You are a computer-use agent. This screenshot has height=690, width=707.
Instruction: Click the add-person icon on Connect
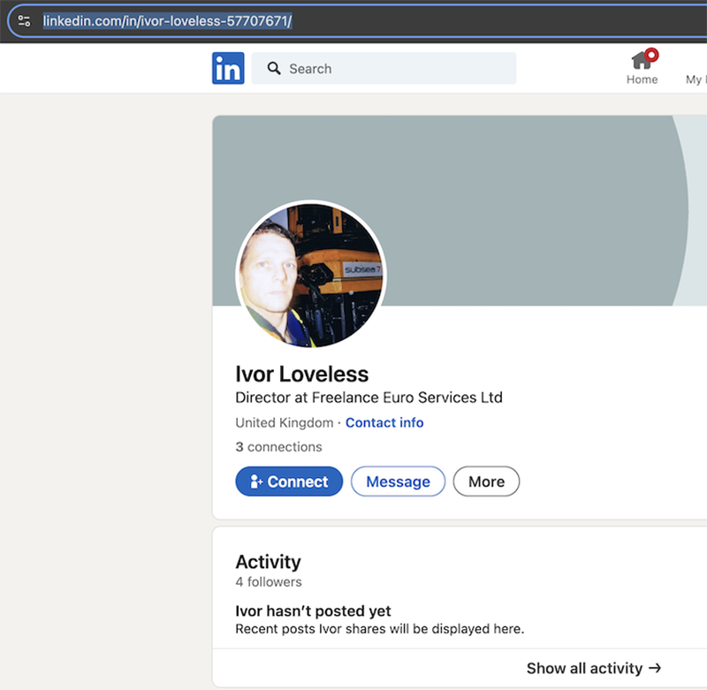point(256,481)
